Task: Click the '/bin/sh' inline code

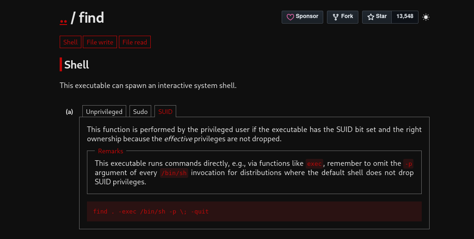Action: point(174,173)
